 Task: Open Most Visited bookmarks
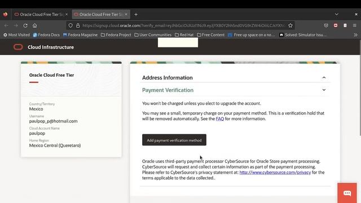coord(16,35)
